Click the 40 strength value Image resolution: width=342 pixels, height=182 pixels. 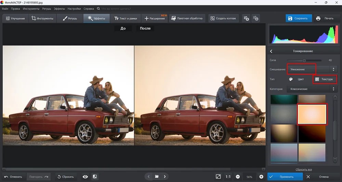pos(330,60)
